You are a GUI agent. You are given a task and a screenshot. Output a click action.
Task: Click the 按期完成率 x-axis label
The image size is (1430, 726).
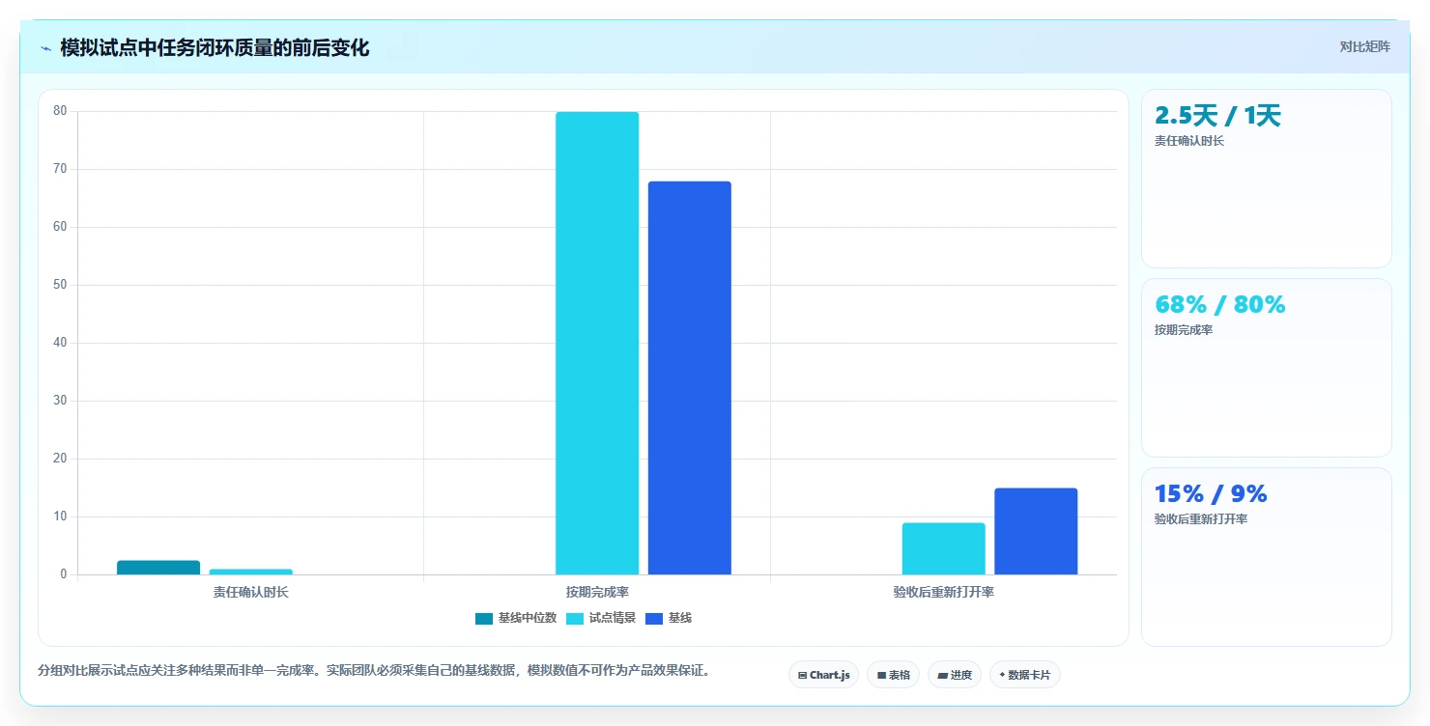597,592
